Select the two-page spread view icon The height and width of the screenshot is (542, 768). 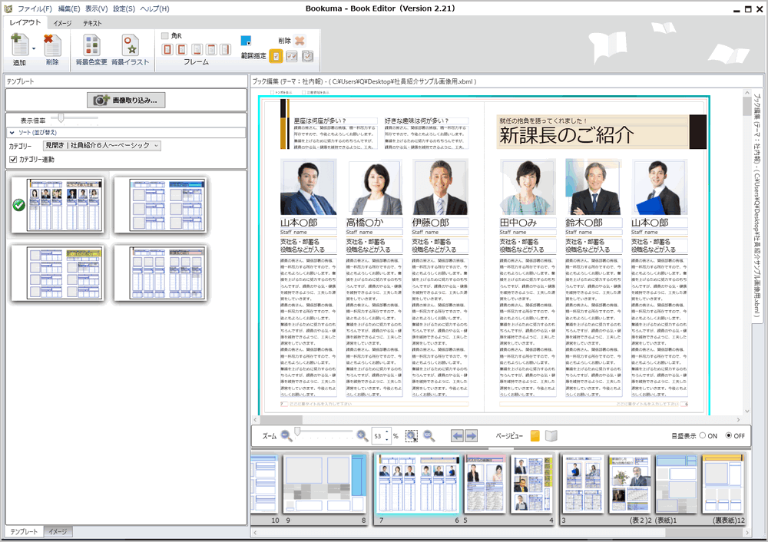coord(550,435)
